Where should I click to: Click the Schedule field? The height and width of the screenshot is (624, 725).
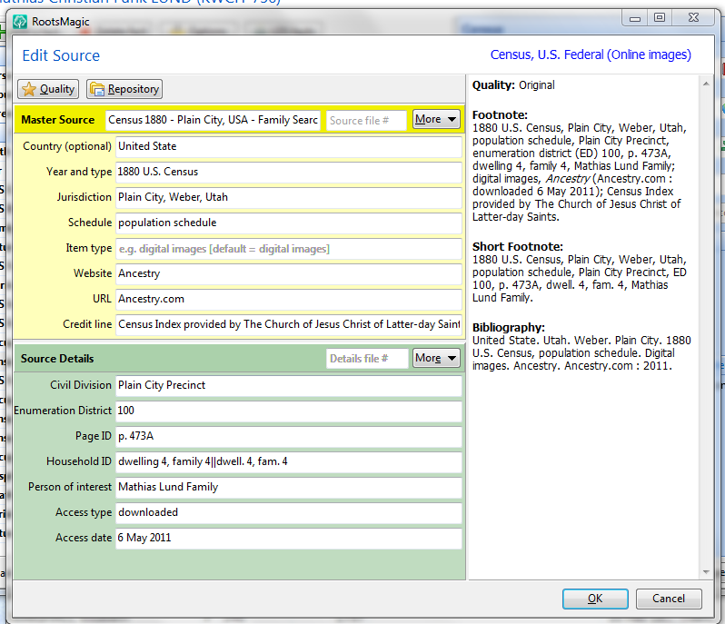point(289,223)
